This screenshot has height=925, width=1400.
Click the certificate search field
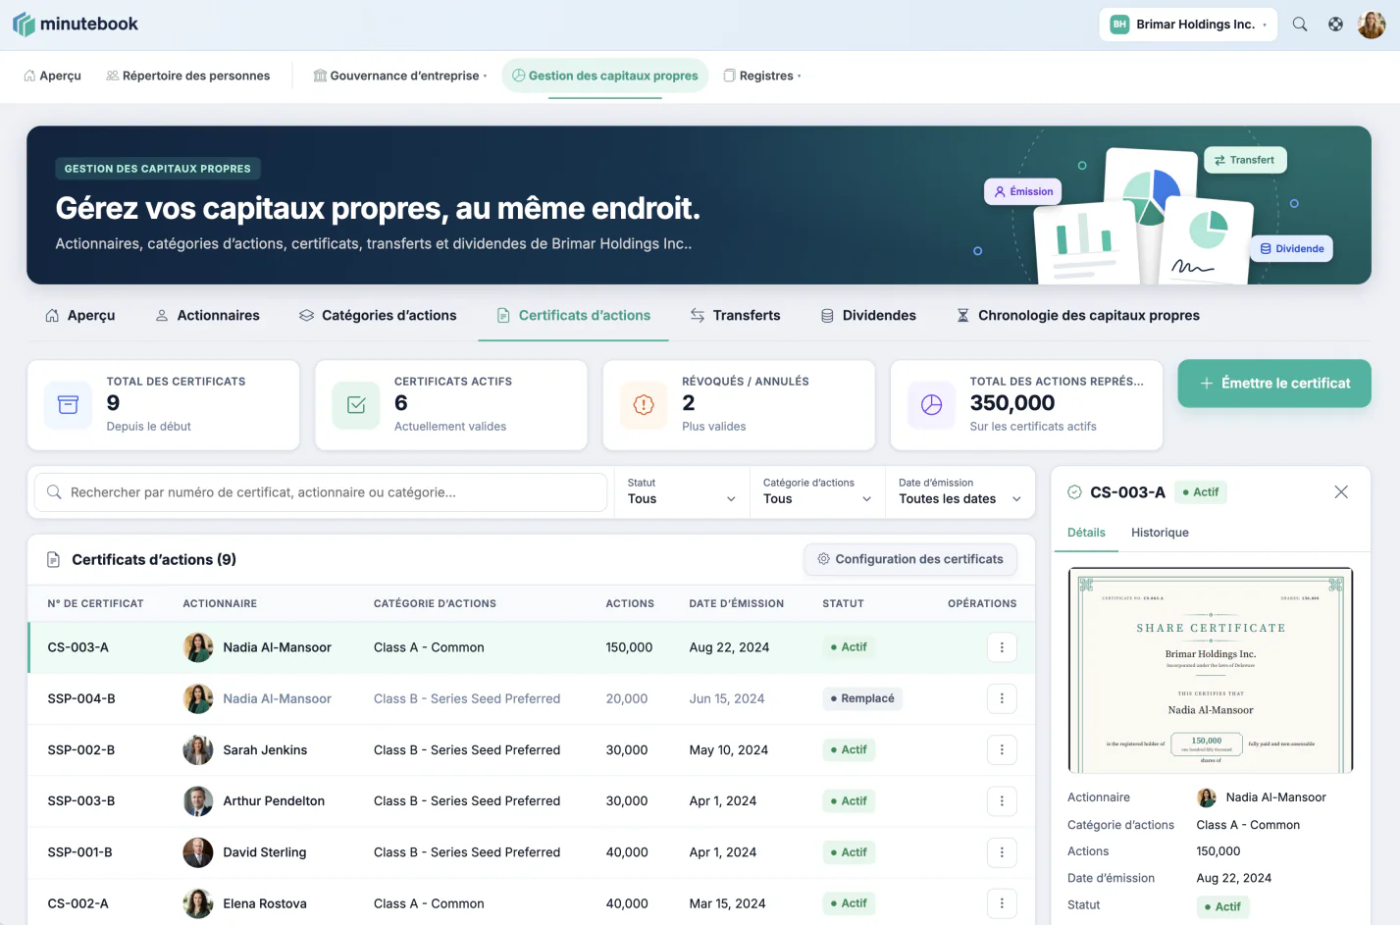pyautogui.click(x=321, y=492)
